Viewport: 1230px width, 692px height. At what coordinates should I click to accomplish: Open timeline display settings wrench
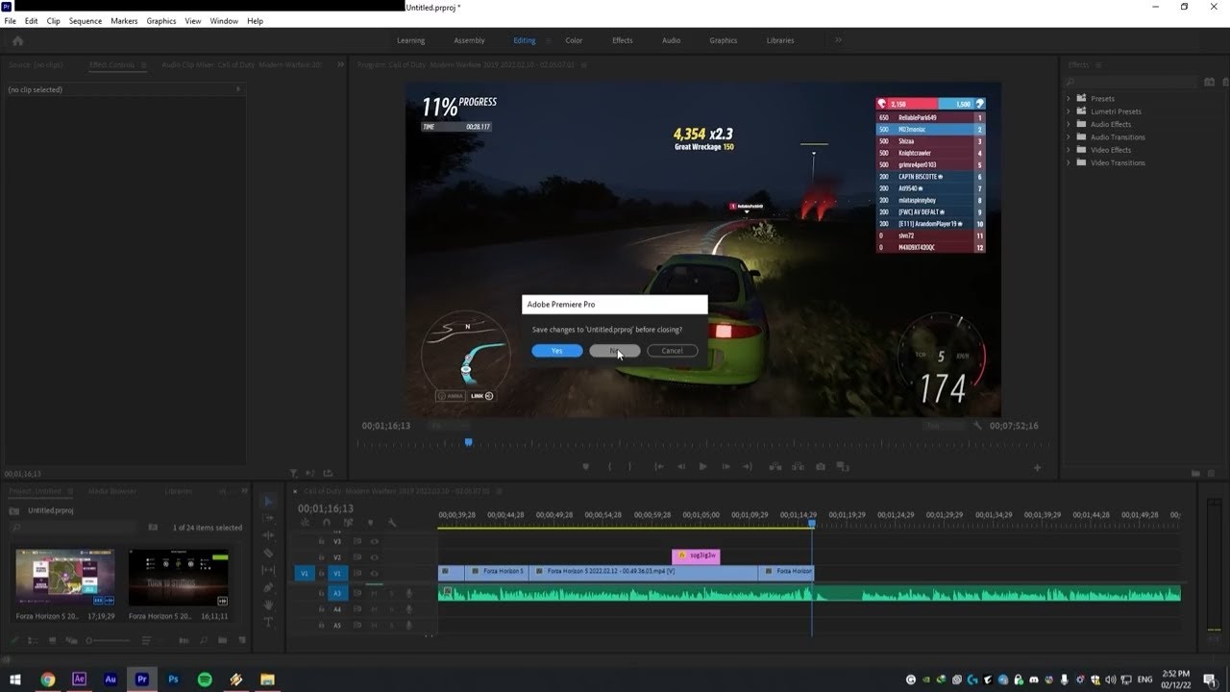click(x=392, y=523)
